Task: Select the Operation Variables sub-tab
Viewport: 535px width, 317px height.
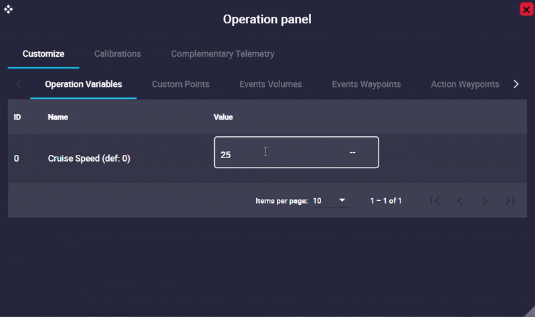Action: tap(84, 85)
